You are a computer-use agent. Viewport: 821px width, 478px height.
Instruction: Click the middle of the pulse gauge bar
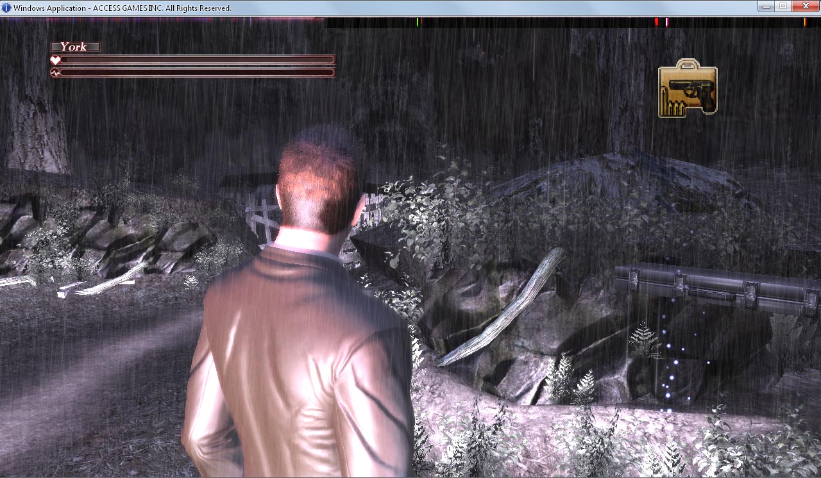click(196, 73)
